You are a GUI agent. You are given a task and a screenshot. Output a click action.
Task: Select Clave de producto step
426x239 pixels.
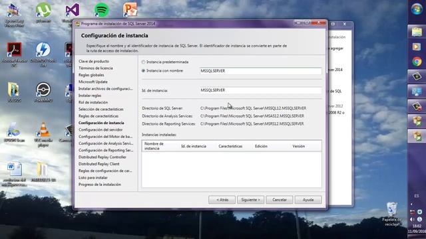tap(94, 61)
